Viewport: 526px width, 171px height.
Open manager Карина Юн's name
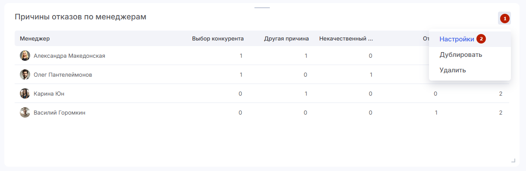(x=49, y=93)
